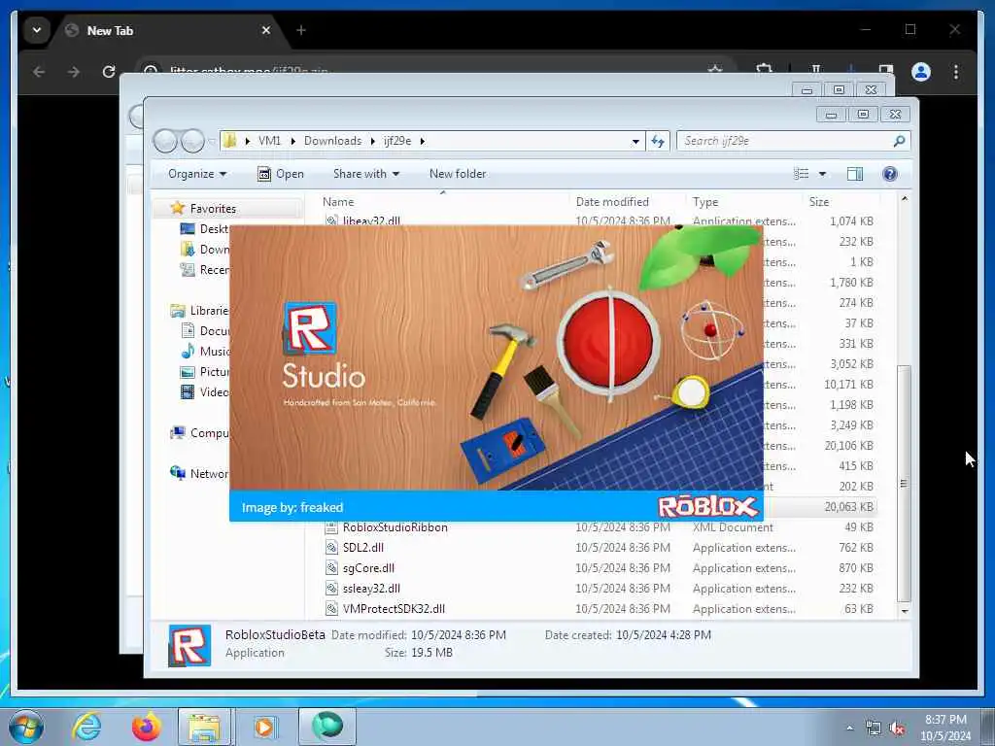
Task: Launch Firefox from the taskbar
Action: pyautogui.click(x=147, y=727)
